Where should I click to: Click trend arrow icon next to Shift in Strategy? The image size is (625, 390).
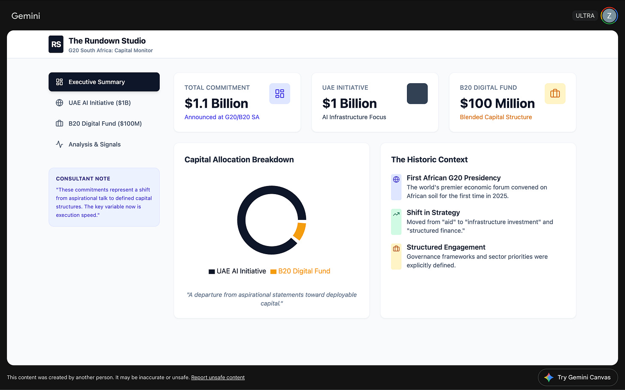tap(396, 214)
